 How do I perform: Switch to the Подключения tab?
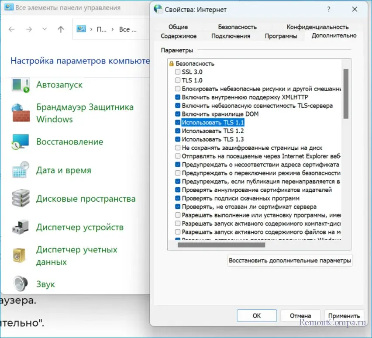click(x=231, y=36)
